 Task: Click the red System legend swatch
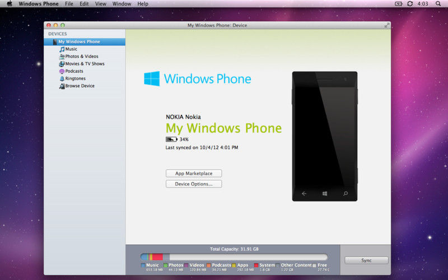coord(256,265)
